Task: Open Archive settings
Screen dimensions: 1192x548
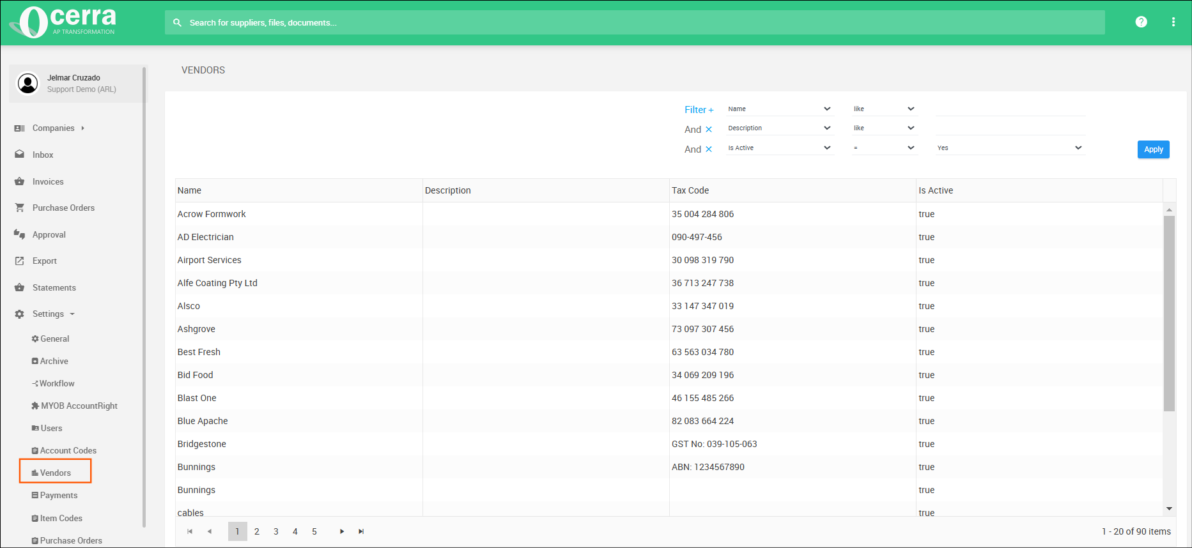Action: pyautogui.click(x=50, y=362)
